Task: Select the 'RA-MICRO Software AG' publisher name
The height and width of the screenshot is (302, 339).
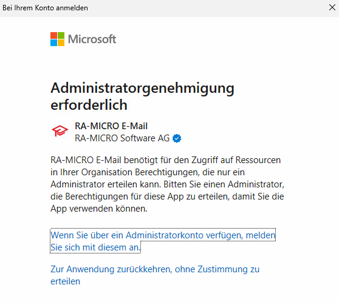Action: [122, 138]
